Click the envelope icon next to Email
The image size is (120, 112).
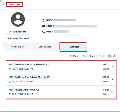43,26
